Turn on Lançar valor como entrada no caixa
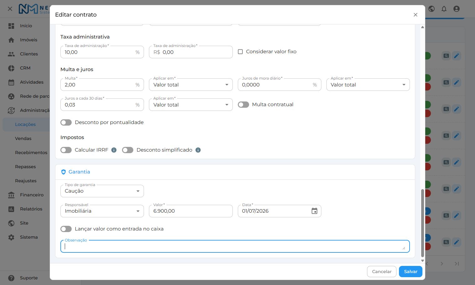This screenshot has width=475, height=285. pos(66,229)
